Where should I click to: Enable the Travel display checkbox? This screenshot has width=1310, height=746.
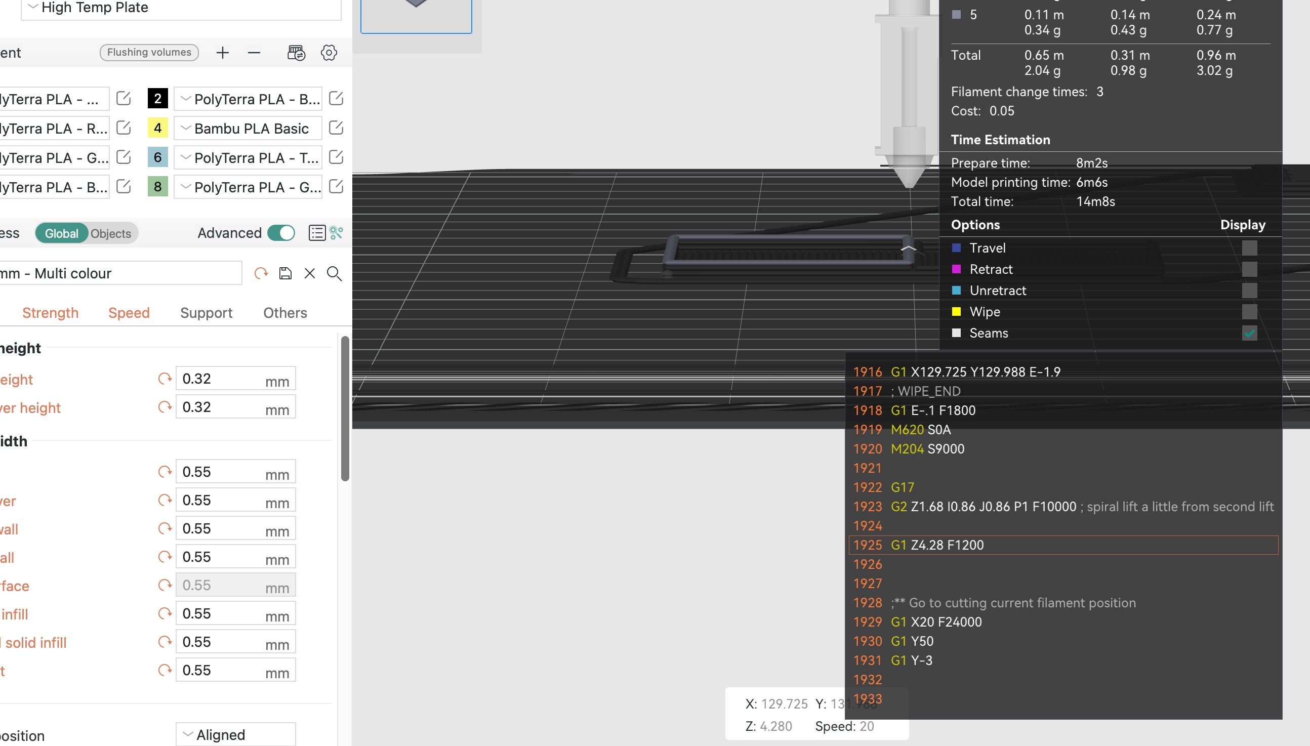click(x=1250, y=247)
